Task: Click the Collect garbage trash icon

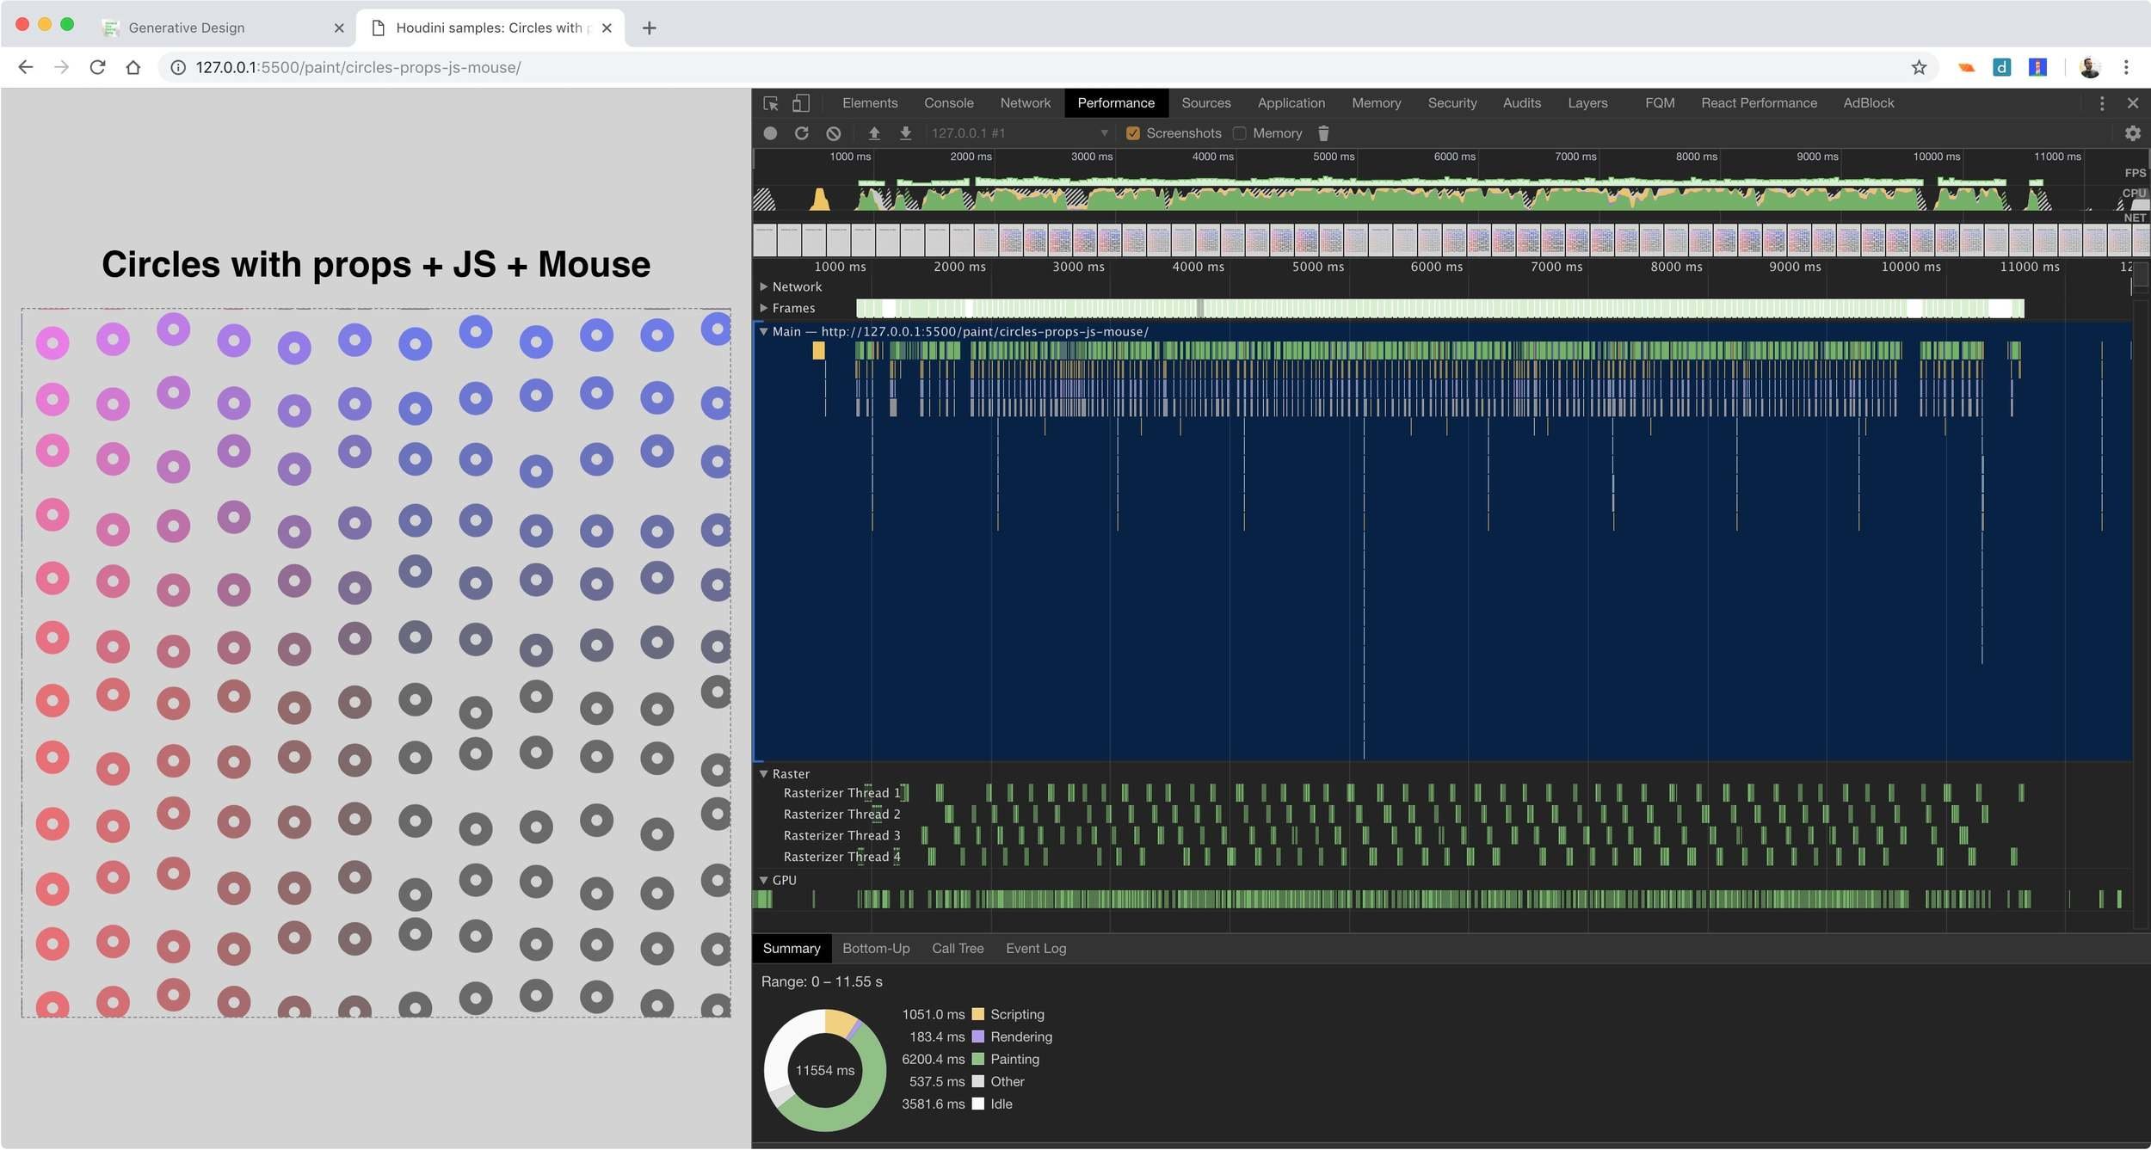Action: click(x=1323, y=133)
